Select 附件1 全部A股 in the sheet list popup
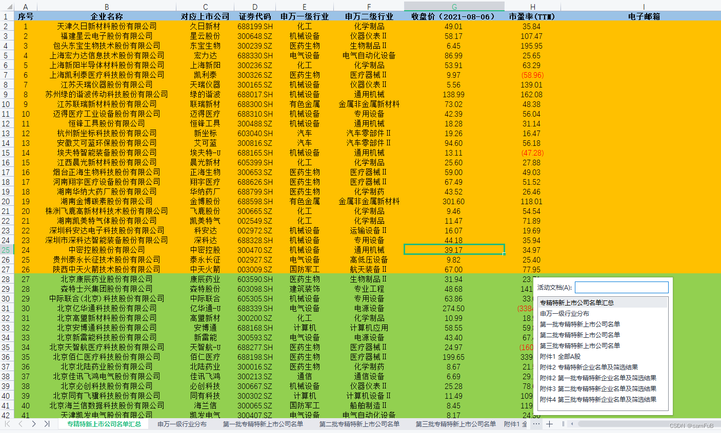721x433 pixels. click(603, 356)
